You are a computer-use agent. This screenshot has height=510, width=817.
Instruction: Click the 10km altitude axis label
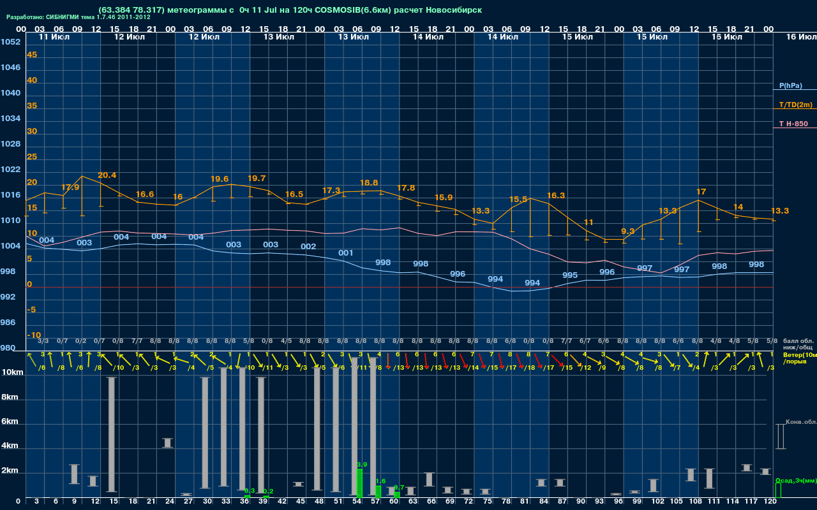click(x=13, y=372)
